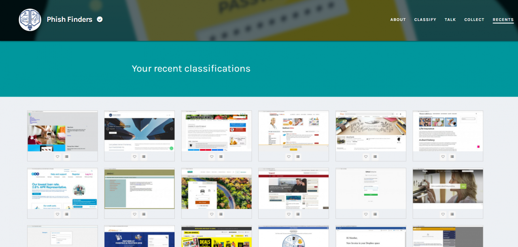Click the verified checkmark beside Phish Finders
Image resolution: width=518 pixels, height=247 pixels.
[x=100, y=19]
